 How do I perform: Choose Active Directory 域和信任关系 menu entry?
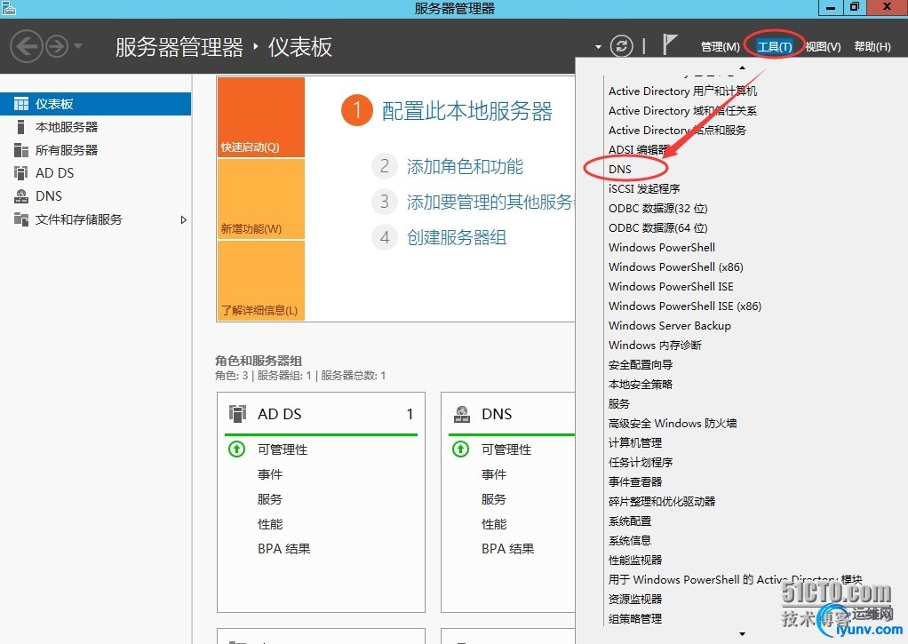[x=682, y=111]
